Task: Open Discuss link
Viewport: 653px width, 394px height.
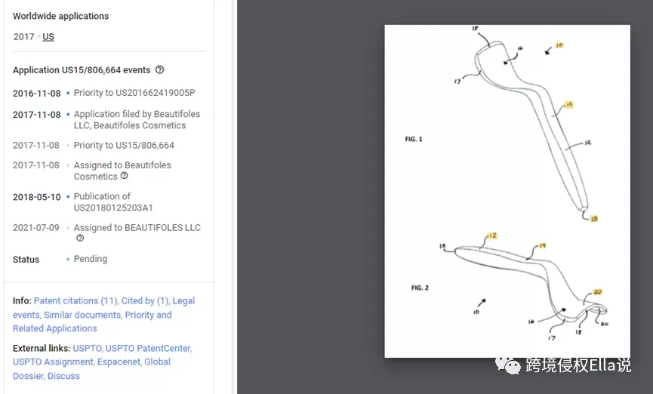Action: tap(63, 376)
